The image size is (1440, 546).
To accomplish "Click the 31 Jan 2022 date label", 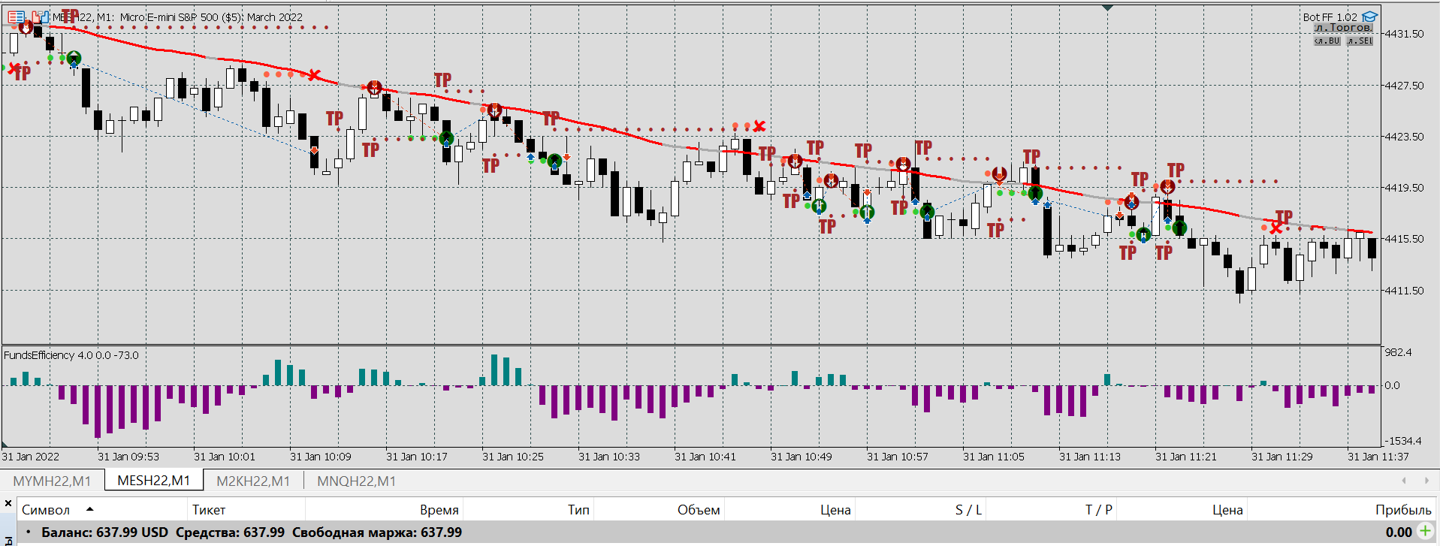I will [31, 457].
